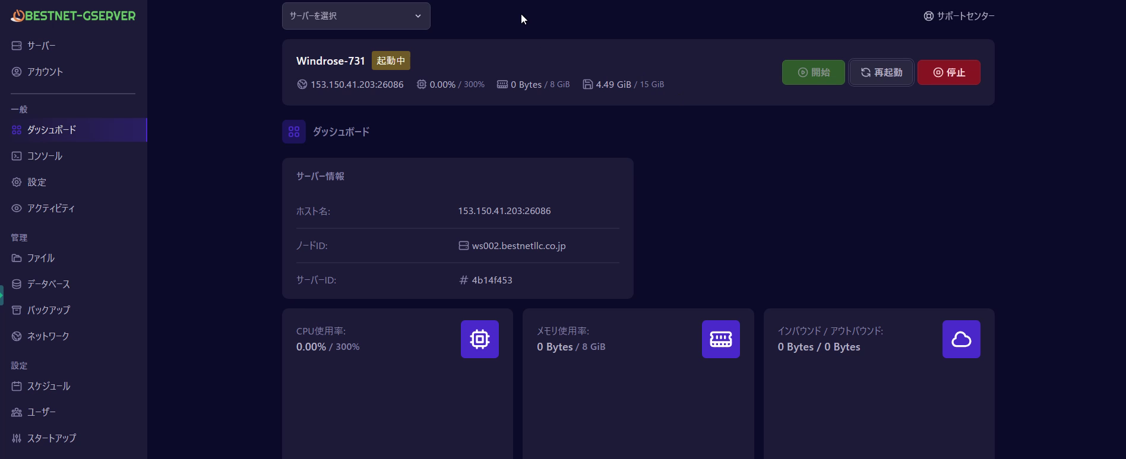
Task: Click the support center lifebuoy icon
Action: tap(928, 16)
